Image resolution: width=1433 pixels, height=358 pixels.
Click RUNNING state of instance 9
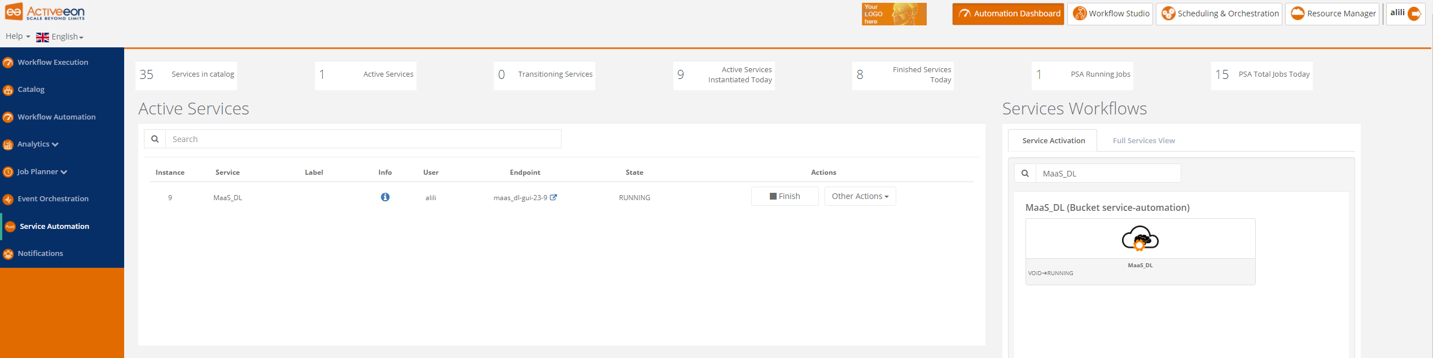click(x=634, y=198)
